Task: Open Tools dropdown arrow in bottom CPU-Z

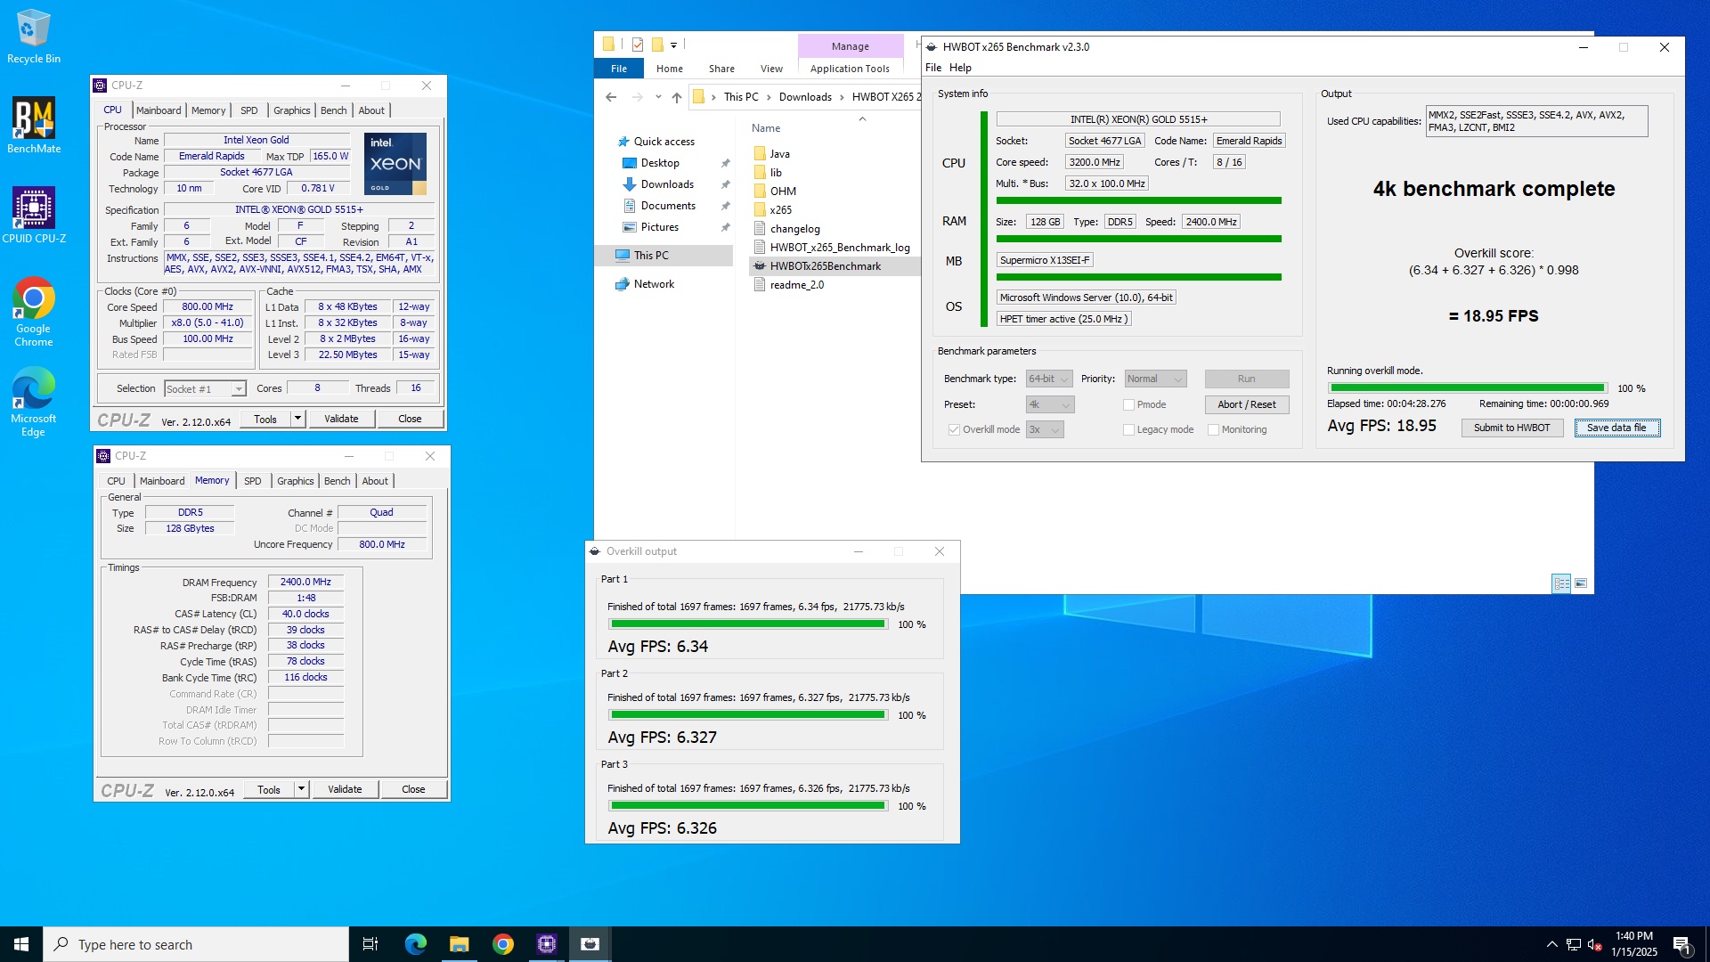Action: point(302,789)
